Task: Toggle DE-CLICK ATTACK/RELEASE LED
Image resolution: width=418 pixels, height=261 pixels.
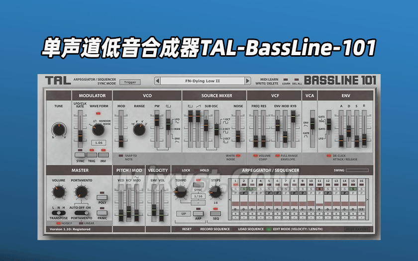Action: [329, 156]
